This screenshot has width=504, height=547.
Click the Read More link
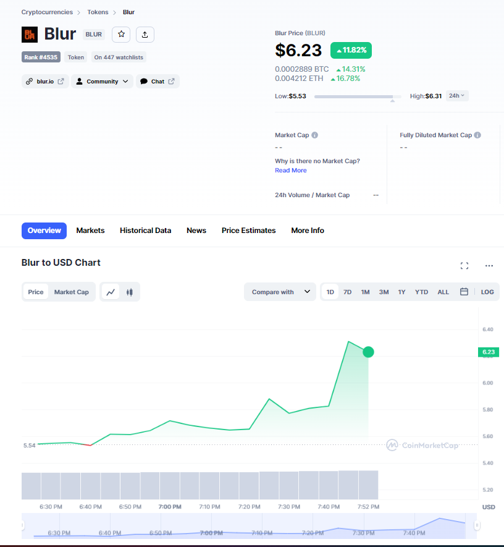[x=290, y=171]
